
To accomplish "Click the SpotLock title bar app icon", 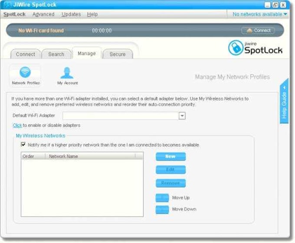I will (x=7, y=5).
